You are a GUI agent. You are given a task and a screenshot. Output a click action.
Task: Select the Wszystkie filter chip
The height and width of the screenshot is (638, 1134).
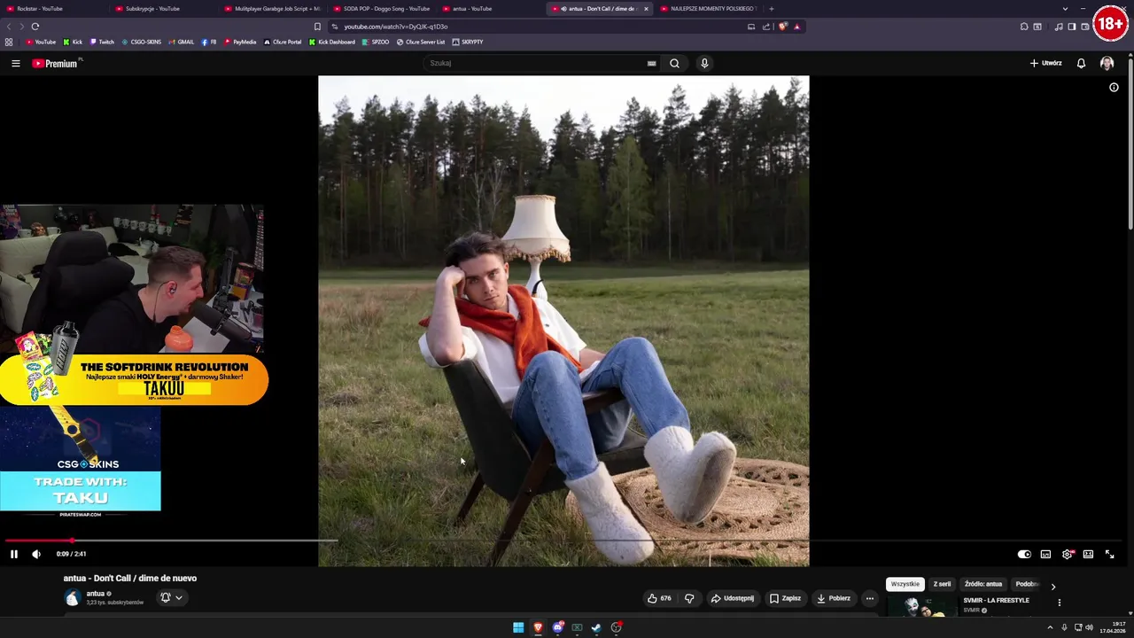[x=905, y=584]
